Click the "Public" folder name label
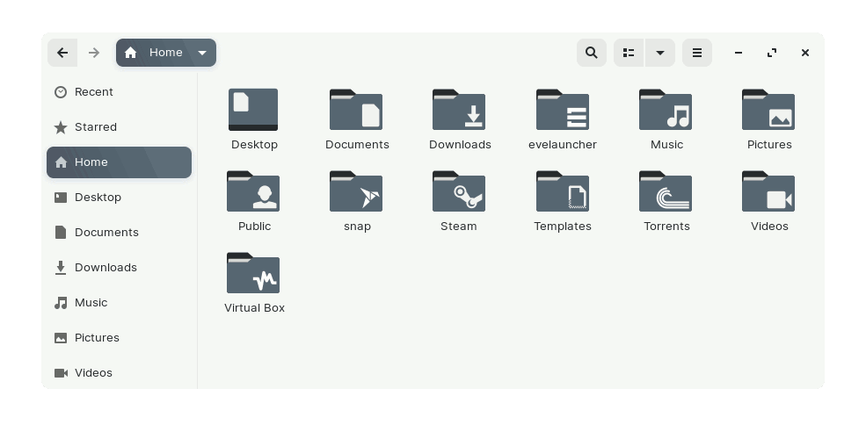The image size is (866, 439). [254, 227]
